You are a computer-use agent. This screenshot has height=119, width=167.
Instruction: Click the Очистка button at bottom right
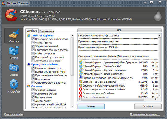(148, 107)
